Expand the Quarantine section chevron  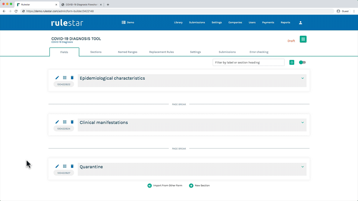pyautogui.click(x=302, y=167)
